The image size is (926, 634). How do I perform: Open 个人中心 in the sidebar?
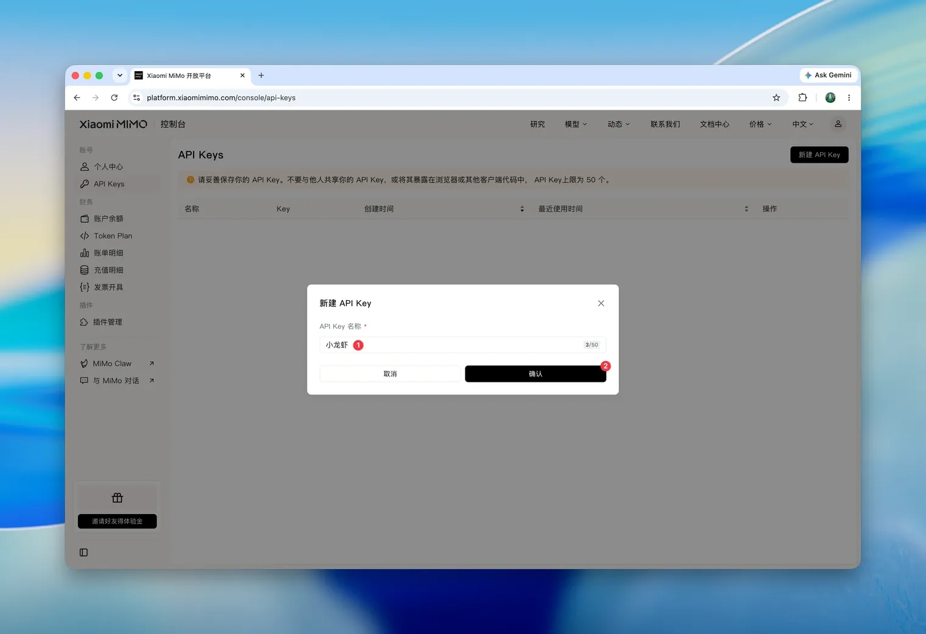(118, 167)
